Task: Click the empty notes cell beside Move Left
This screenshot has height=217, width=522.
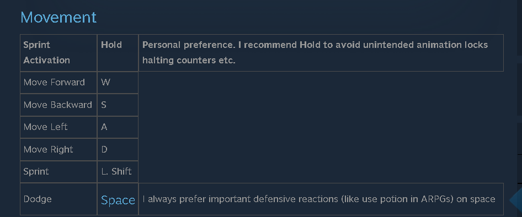Action: point(321,127)
